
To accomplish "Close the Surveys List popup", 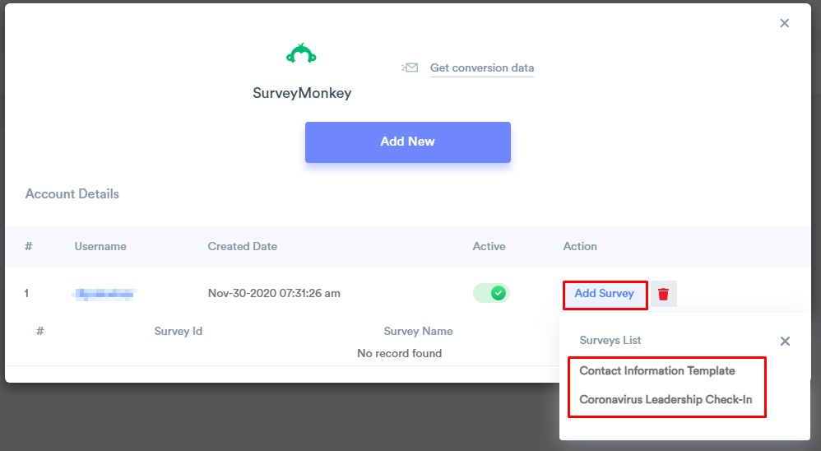I will (785, 341).
